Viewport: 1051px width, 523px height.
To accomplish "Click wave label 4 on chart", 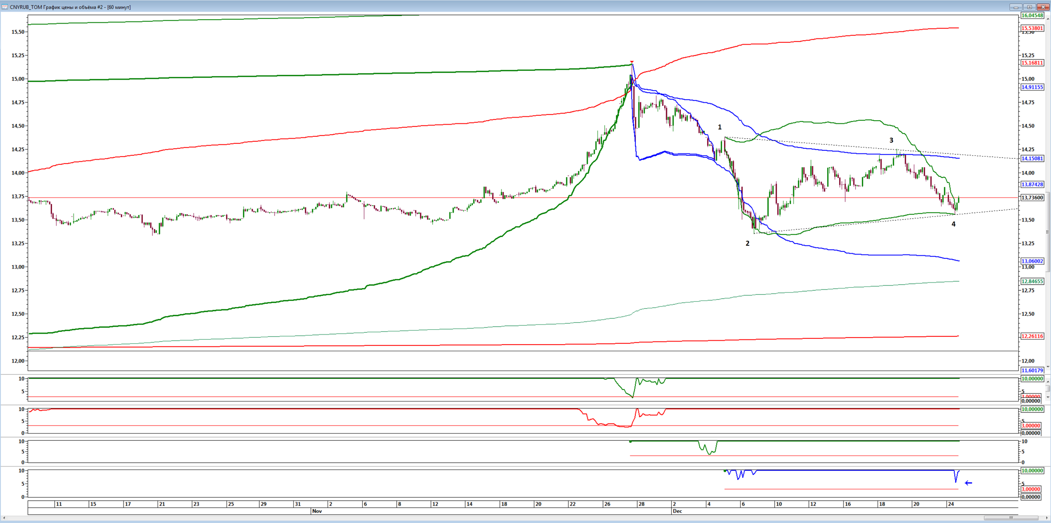I will point(953,224).
